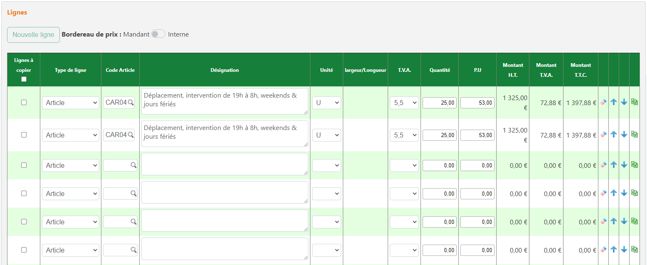Duplicate the first line using the green copy icon
Screen dimensions: 647x265
[634, 102]
